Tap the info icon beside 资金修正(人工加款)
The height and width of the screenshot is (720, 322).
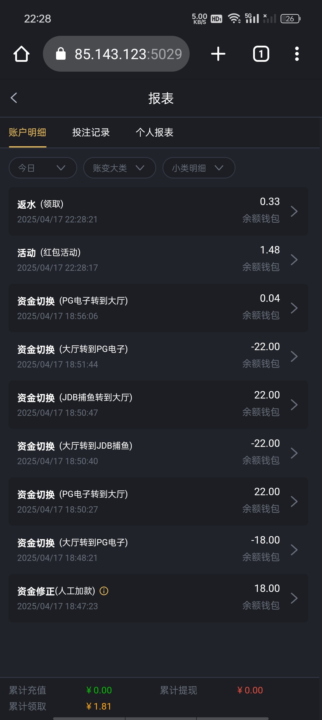pyautogui.click(x=104, y=591)
